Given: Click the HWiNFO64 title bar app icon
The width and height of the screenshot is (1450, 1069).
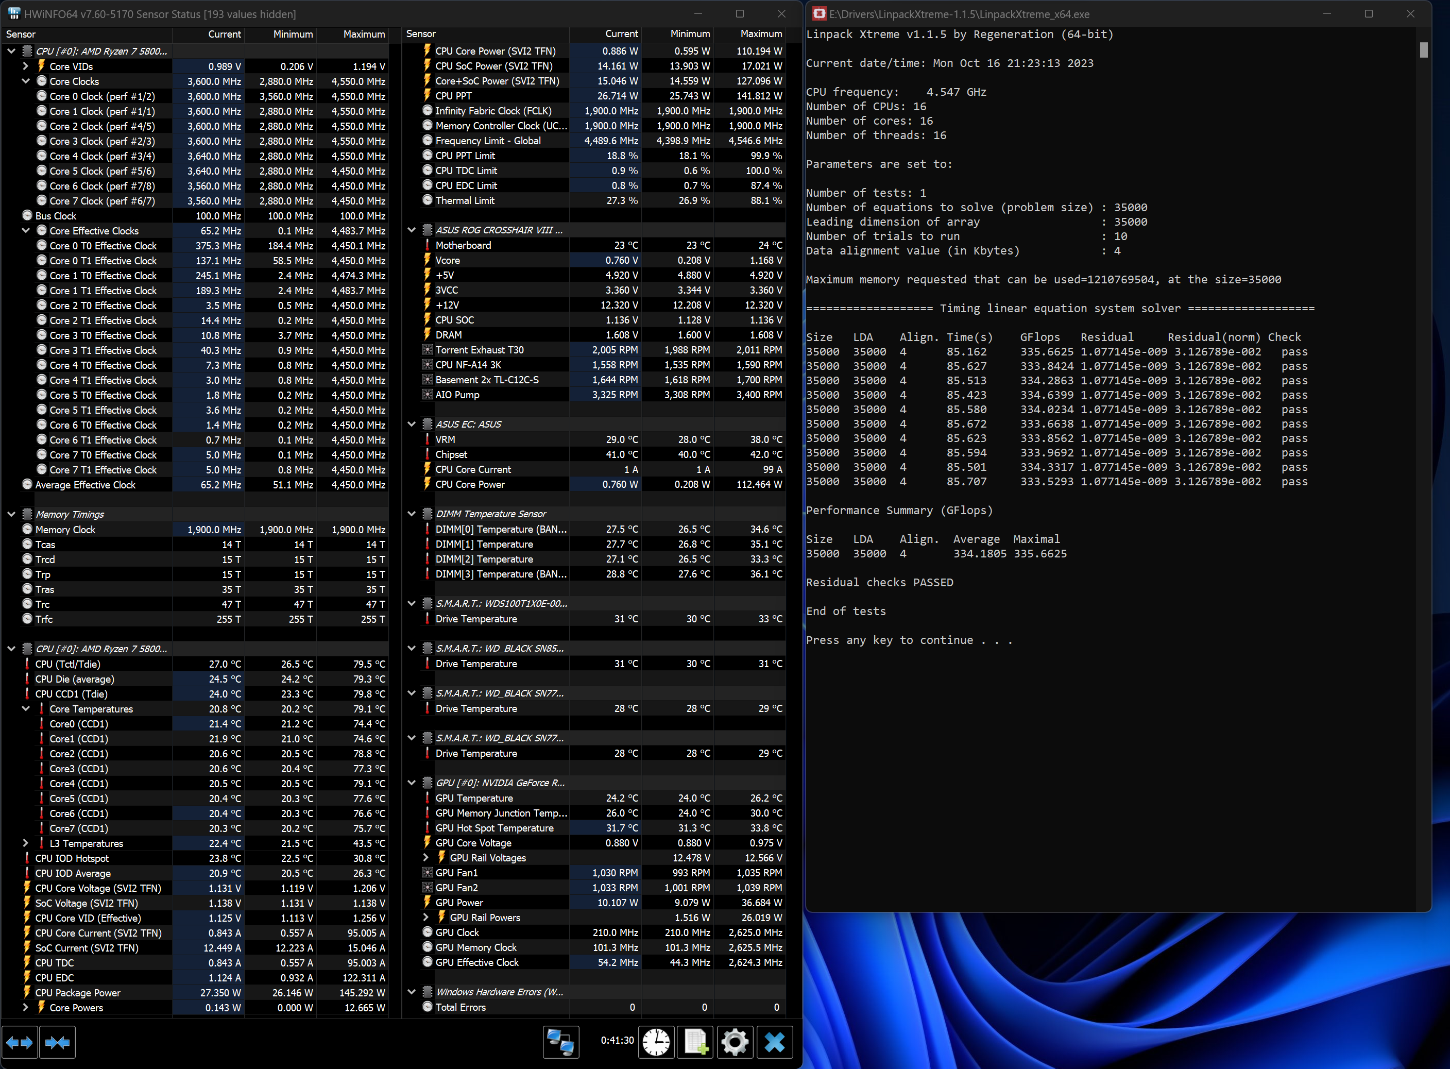Looking at the screenshot, I should 13,13.
